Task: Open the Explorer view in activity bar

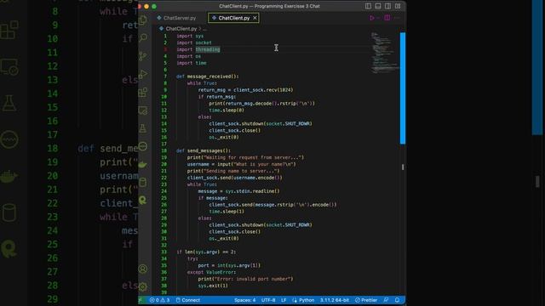Action: (x=143, y=20)
